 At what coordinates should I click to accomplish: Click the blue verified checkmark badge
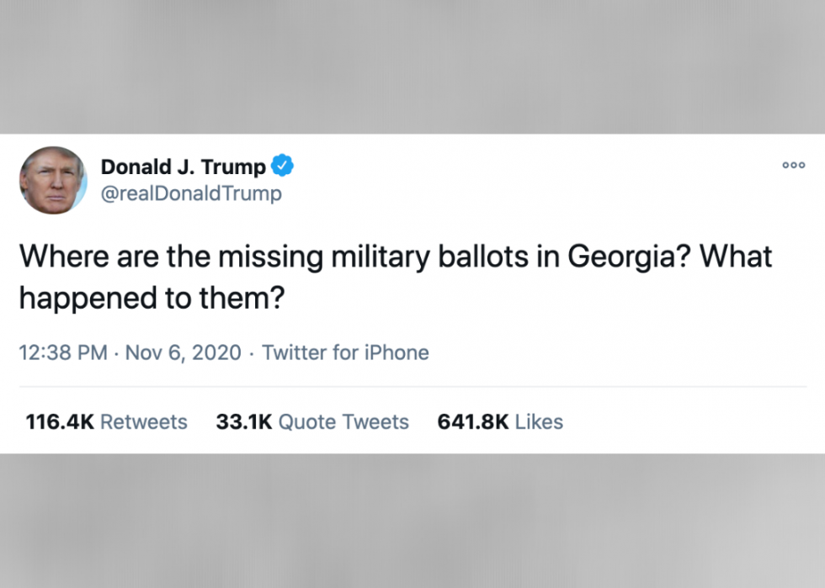[x=282, y=167]
